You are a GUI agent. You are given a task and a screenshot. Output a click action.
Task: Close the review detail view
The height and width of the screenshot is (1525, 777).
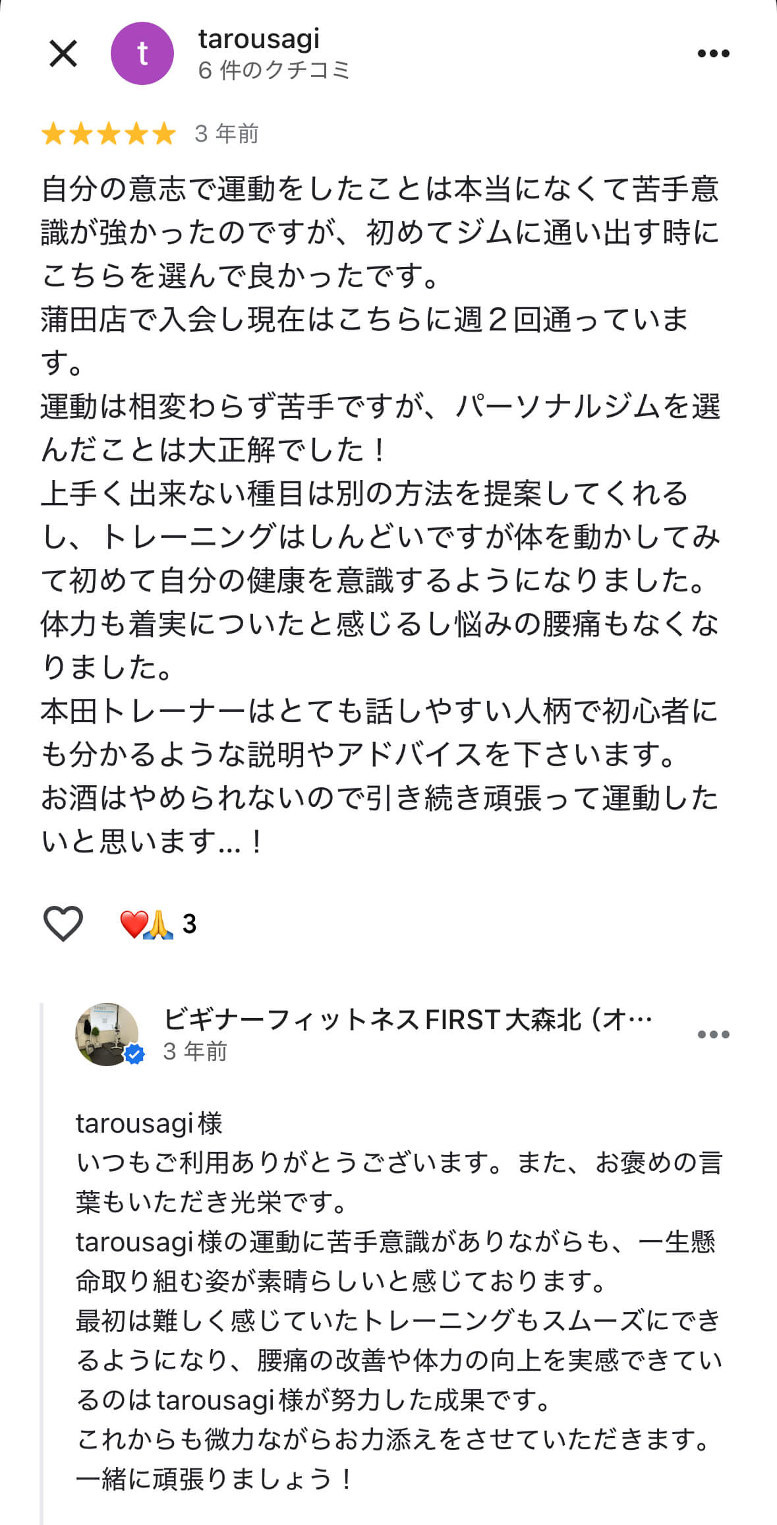tap(63, 53)
